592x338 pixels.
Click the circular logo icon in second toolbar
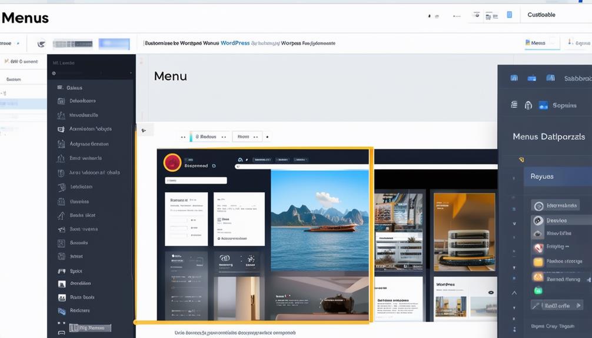pyautogui.click(x=41, y=43)
